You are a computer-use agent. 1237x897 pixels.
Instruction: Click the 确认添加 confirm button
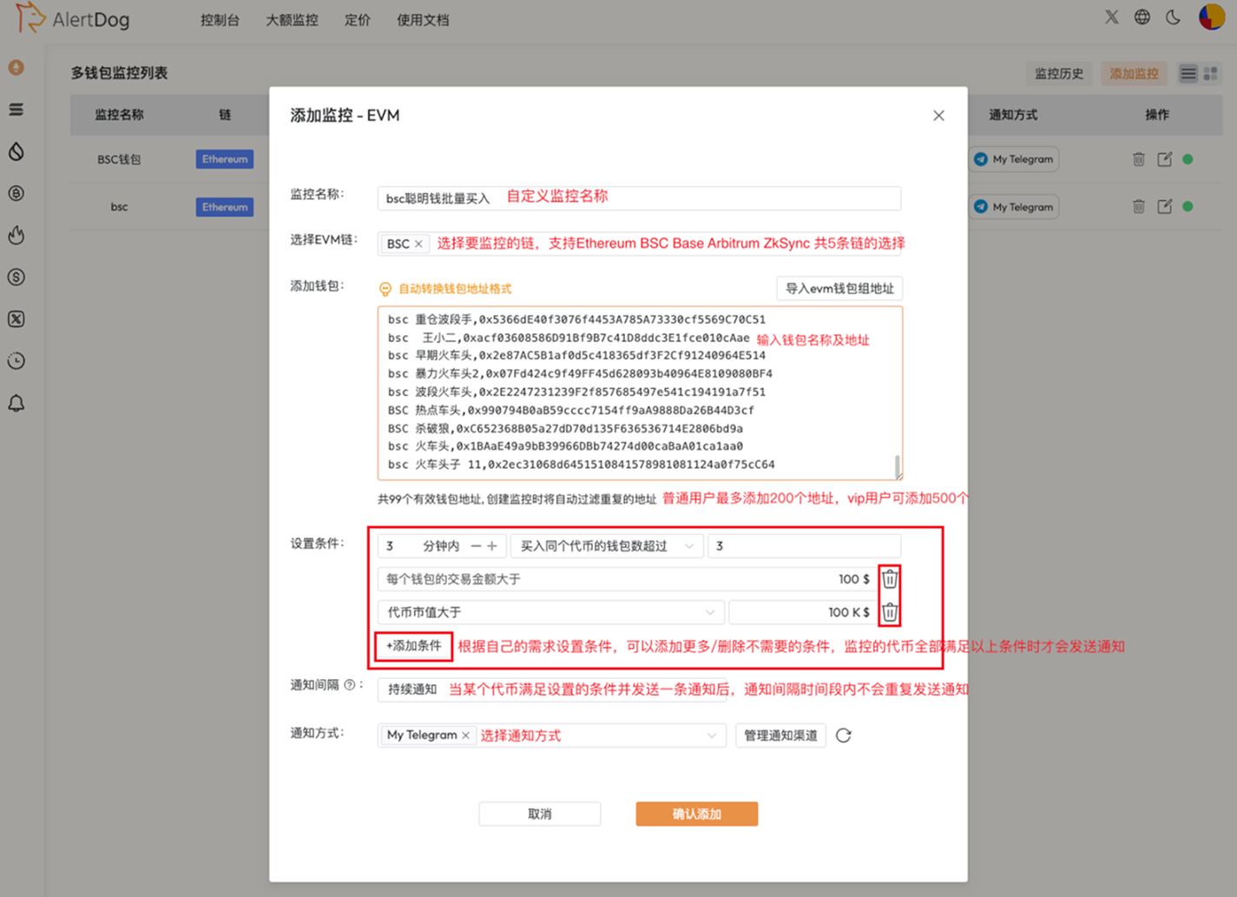pos(696,814)
